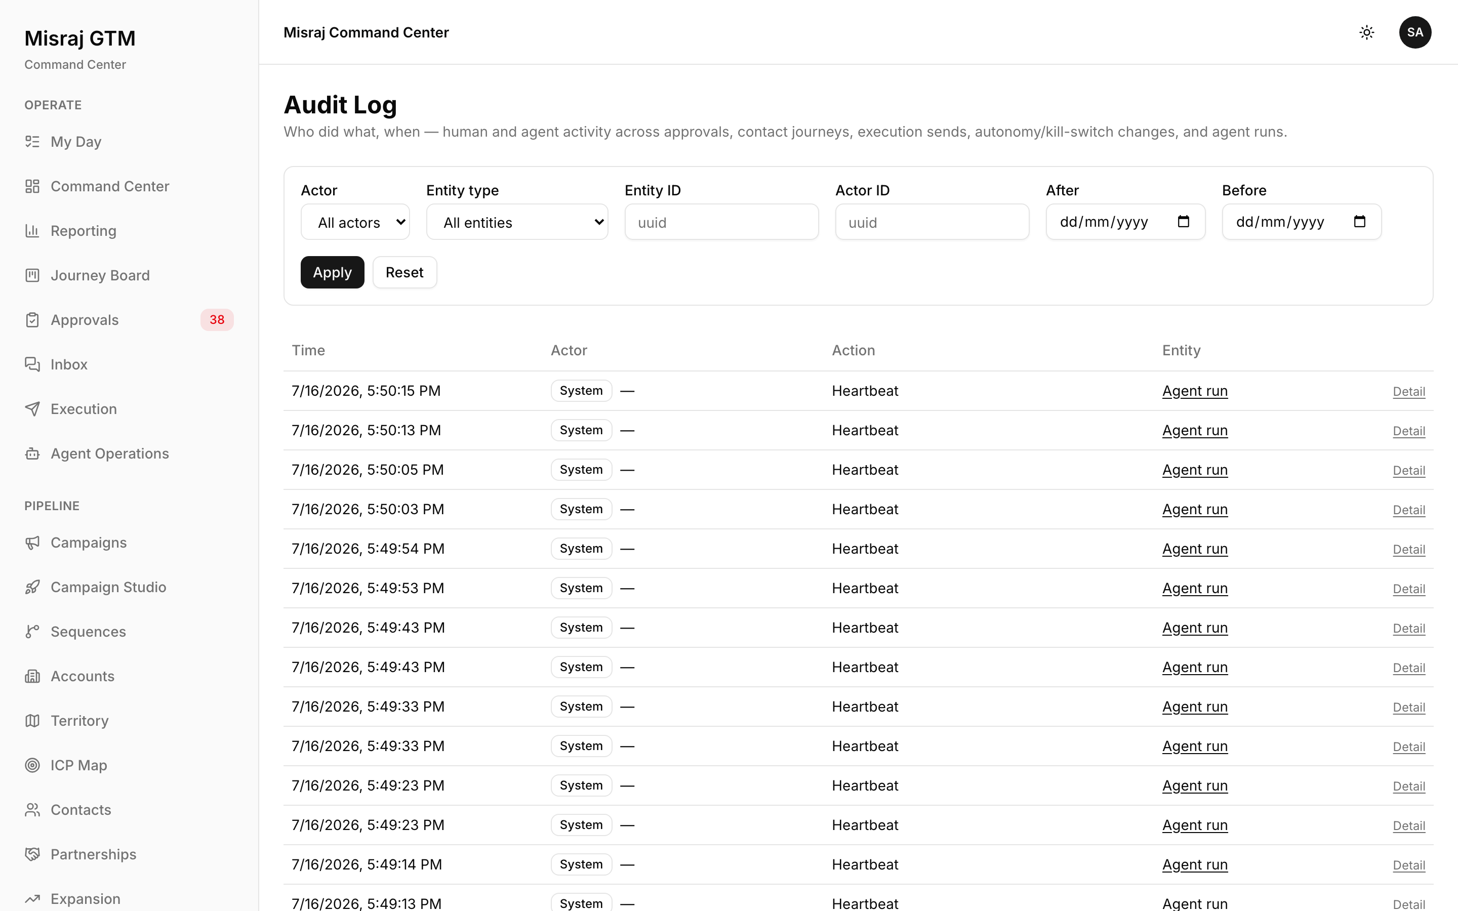1458x911 pixels.
Task: Click the System badge in 5:50:03 PM row
Action: tap(581, 509)
